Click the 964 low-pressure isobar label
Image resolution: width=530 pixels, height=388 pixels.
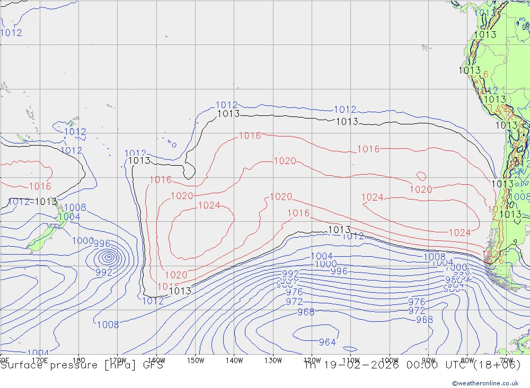[327, 342]
